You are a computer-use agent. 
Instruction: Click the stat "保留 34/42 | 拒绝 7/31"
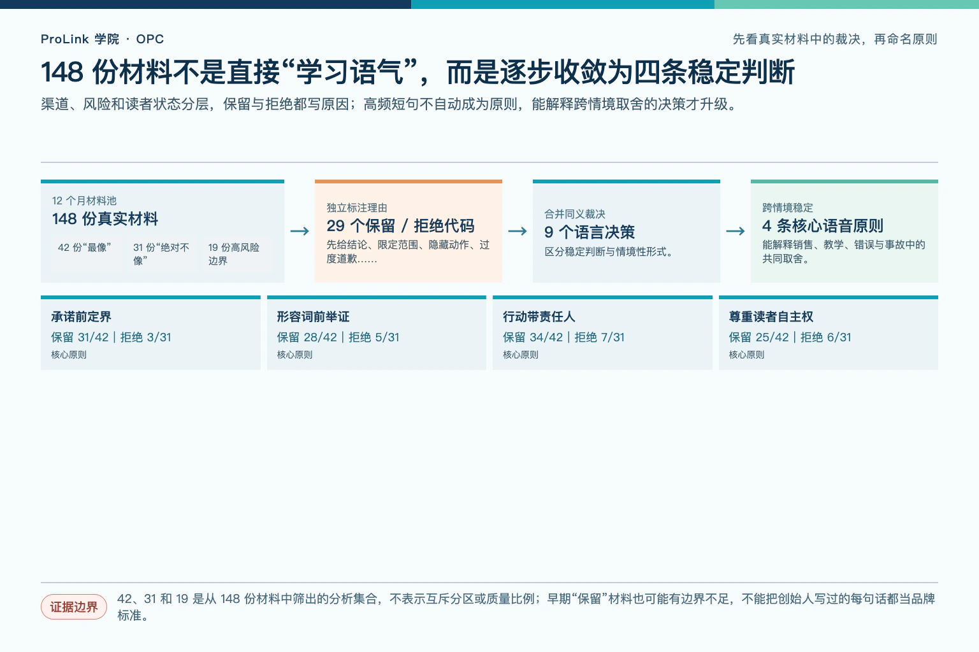pos(564,337)
